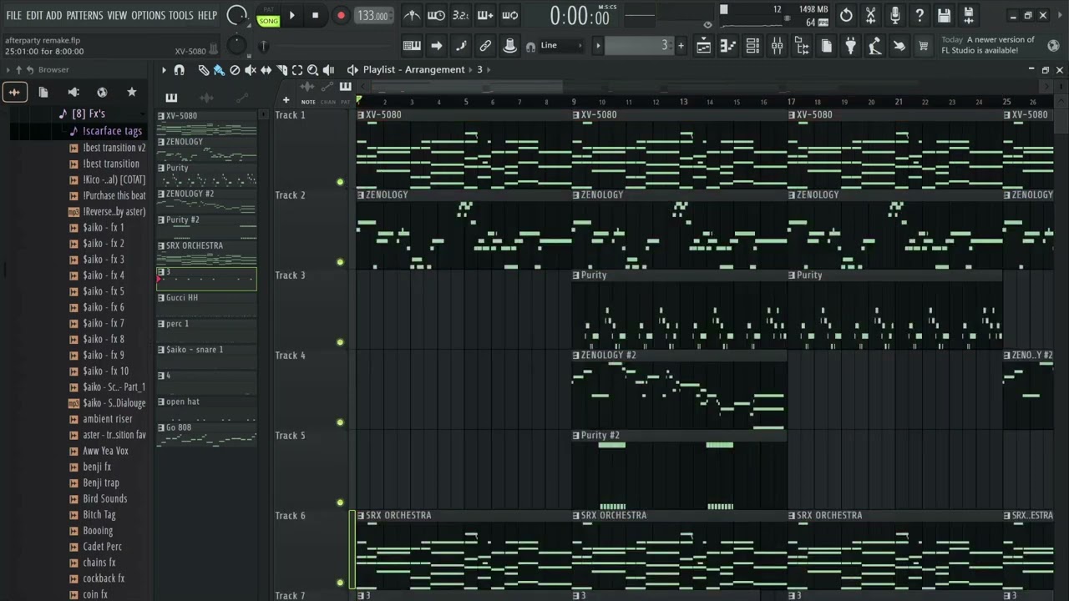Click the multilink to controllers knob icon

tap(509, 46)
